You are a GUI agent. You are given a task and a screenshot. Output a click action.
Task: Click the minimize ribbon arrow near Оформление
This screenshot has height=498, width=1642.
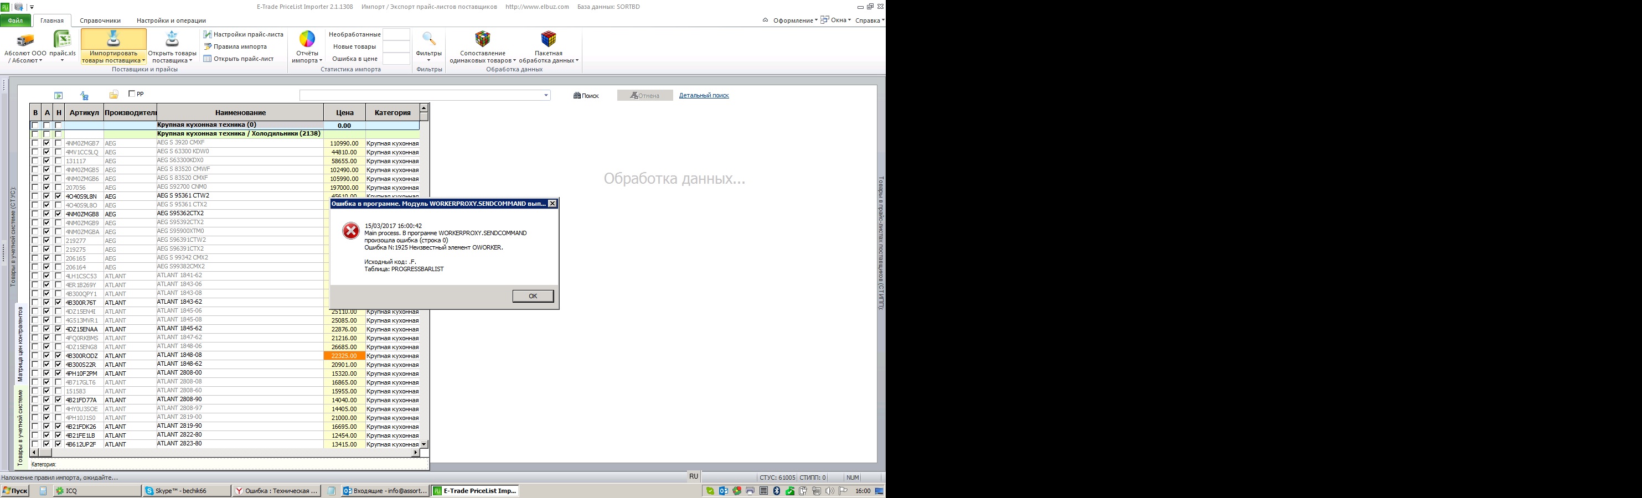[765, 20]
